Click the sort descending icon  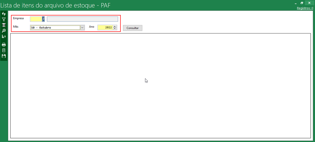coord(4,36)
